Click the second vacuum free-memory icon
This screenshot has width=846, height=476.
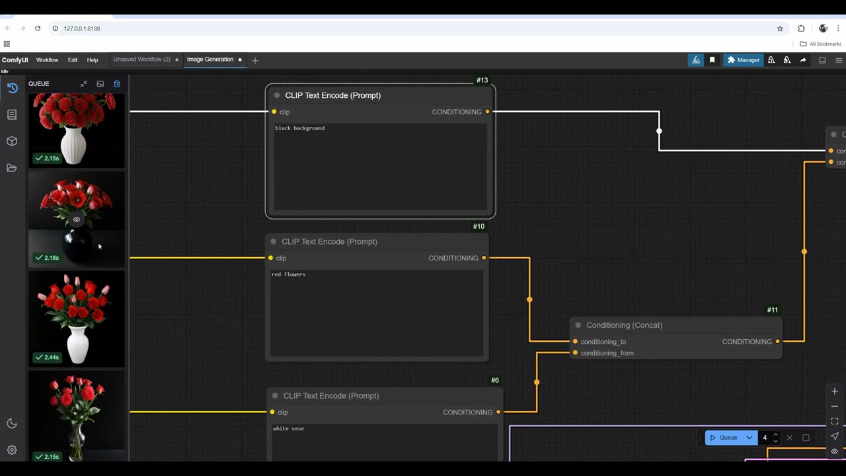click(x=787, y=60)
